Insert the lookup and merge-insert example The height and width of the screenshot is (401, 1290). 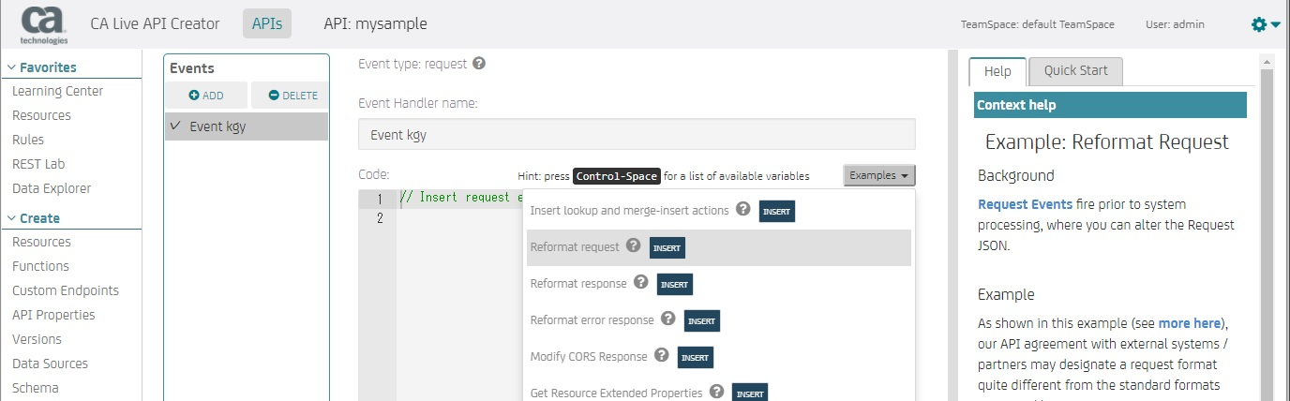(777, 212)
